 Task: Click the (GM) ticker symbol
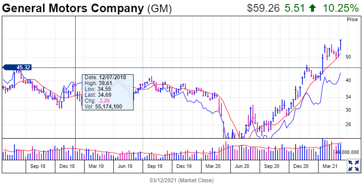coord(160,9)
